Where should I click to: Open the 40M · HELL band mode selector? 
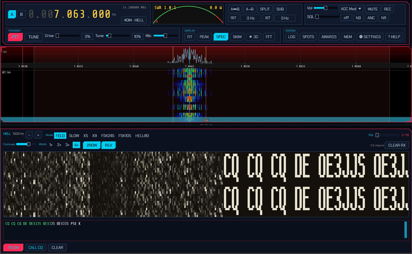(x=134, y=20)
